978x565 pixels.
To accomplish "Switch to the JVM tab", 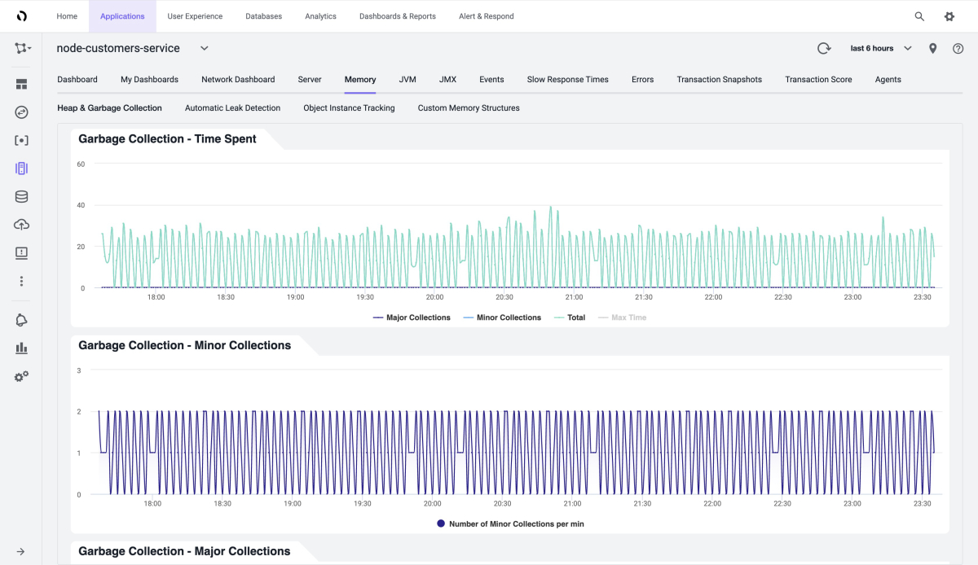I will coord(407,80).
